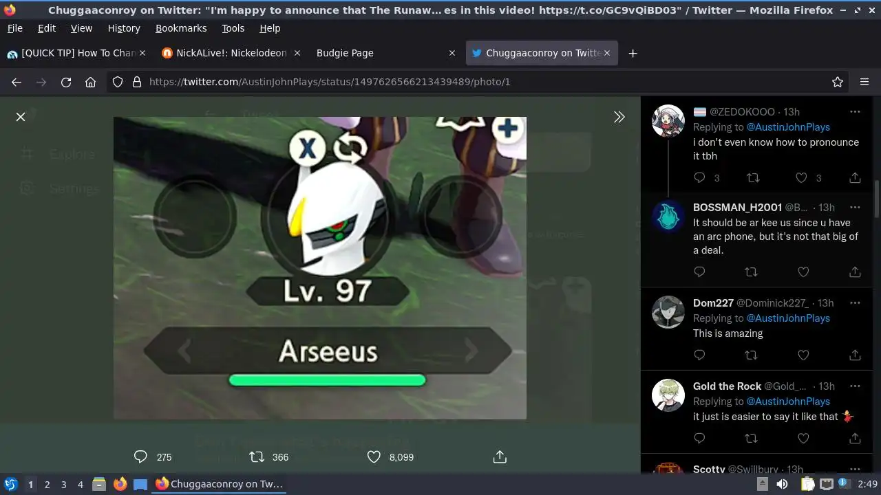Like BOSSMAN_H2001's comment
Viewport: 881px width, 495px height.
[803, 272]
